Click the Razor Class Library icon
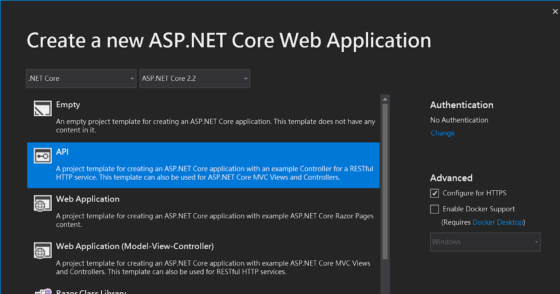Screen dimensions: 560x294 click(42, 292)
